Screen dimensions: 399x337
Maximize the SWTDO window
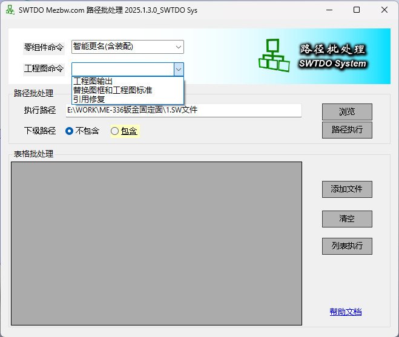click(x=357, y=10)
